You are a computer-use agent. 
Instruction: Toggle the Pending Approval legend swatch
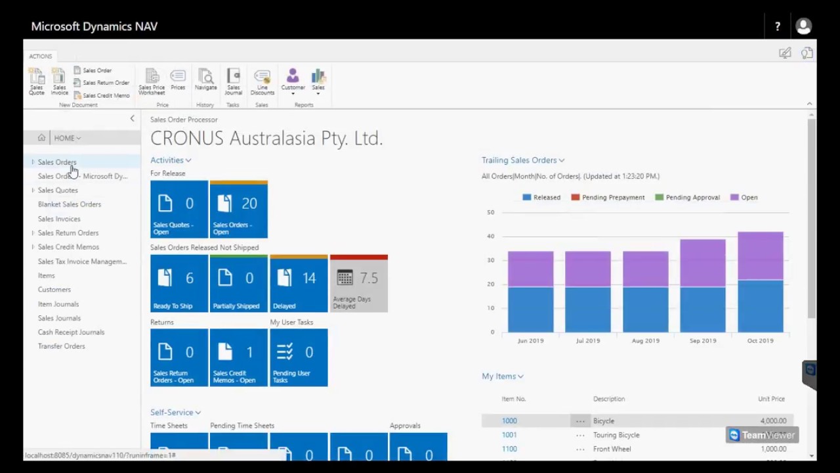coord(660,197)
